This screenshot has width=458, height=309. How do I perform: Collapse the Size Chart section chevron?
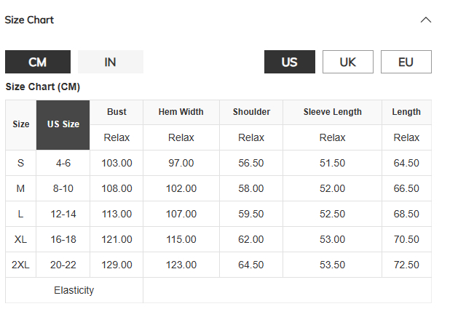point(426,20)
